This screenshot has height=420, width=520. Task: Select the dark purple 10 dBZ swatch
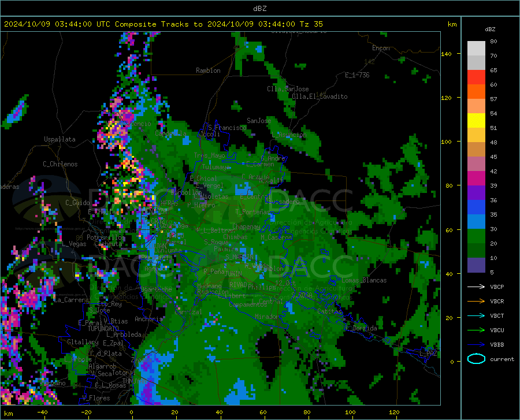476,265
